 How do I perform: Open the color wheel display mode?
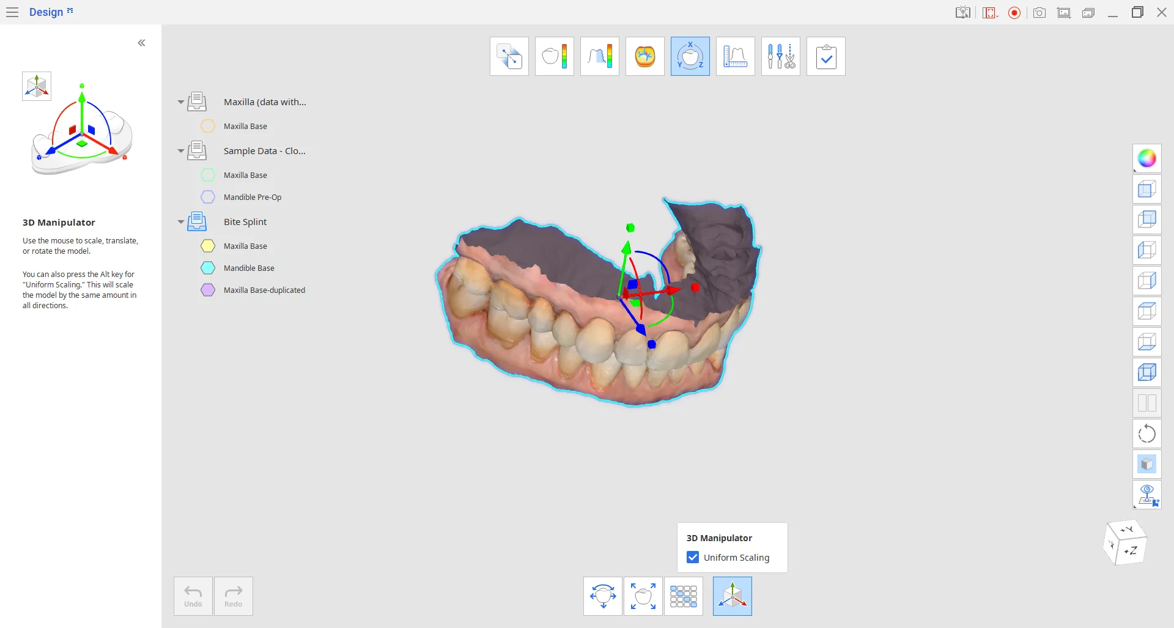pos(1146,159)
